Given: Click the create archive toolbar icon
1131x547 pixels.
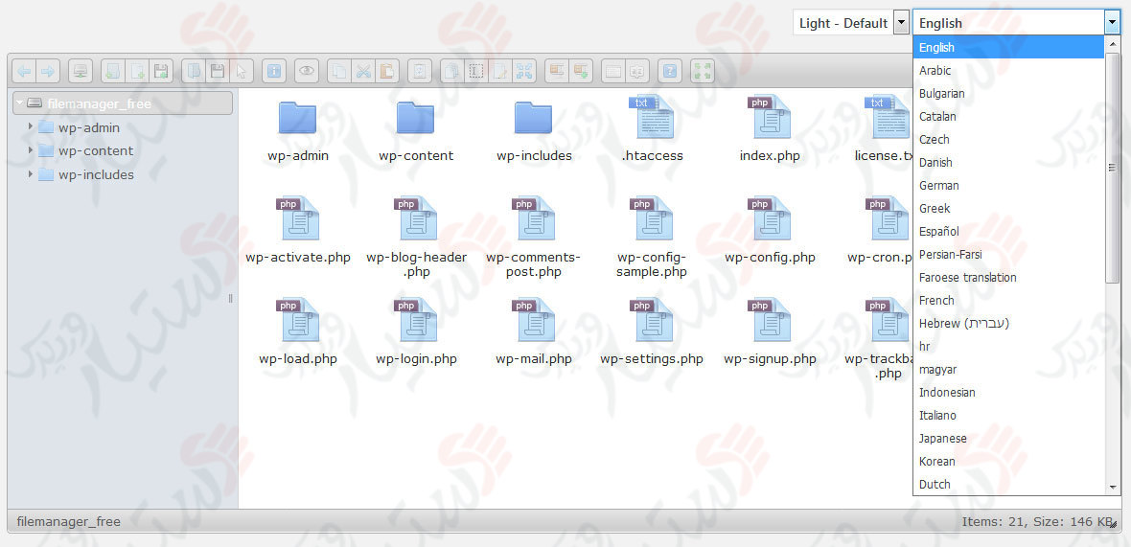Looking at the screenshot, I should pyautogui.click(x=580, y=71).
